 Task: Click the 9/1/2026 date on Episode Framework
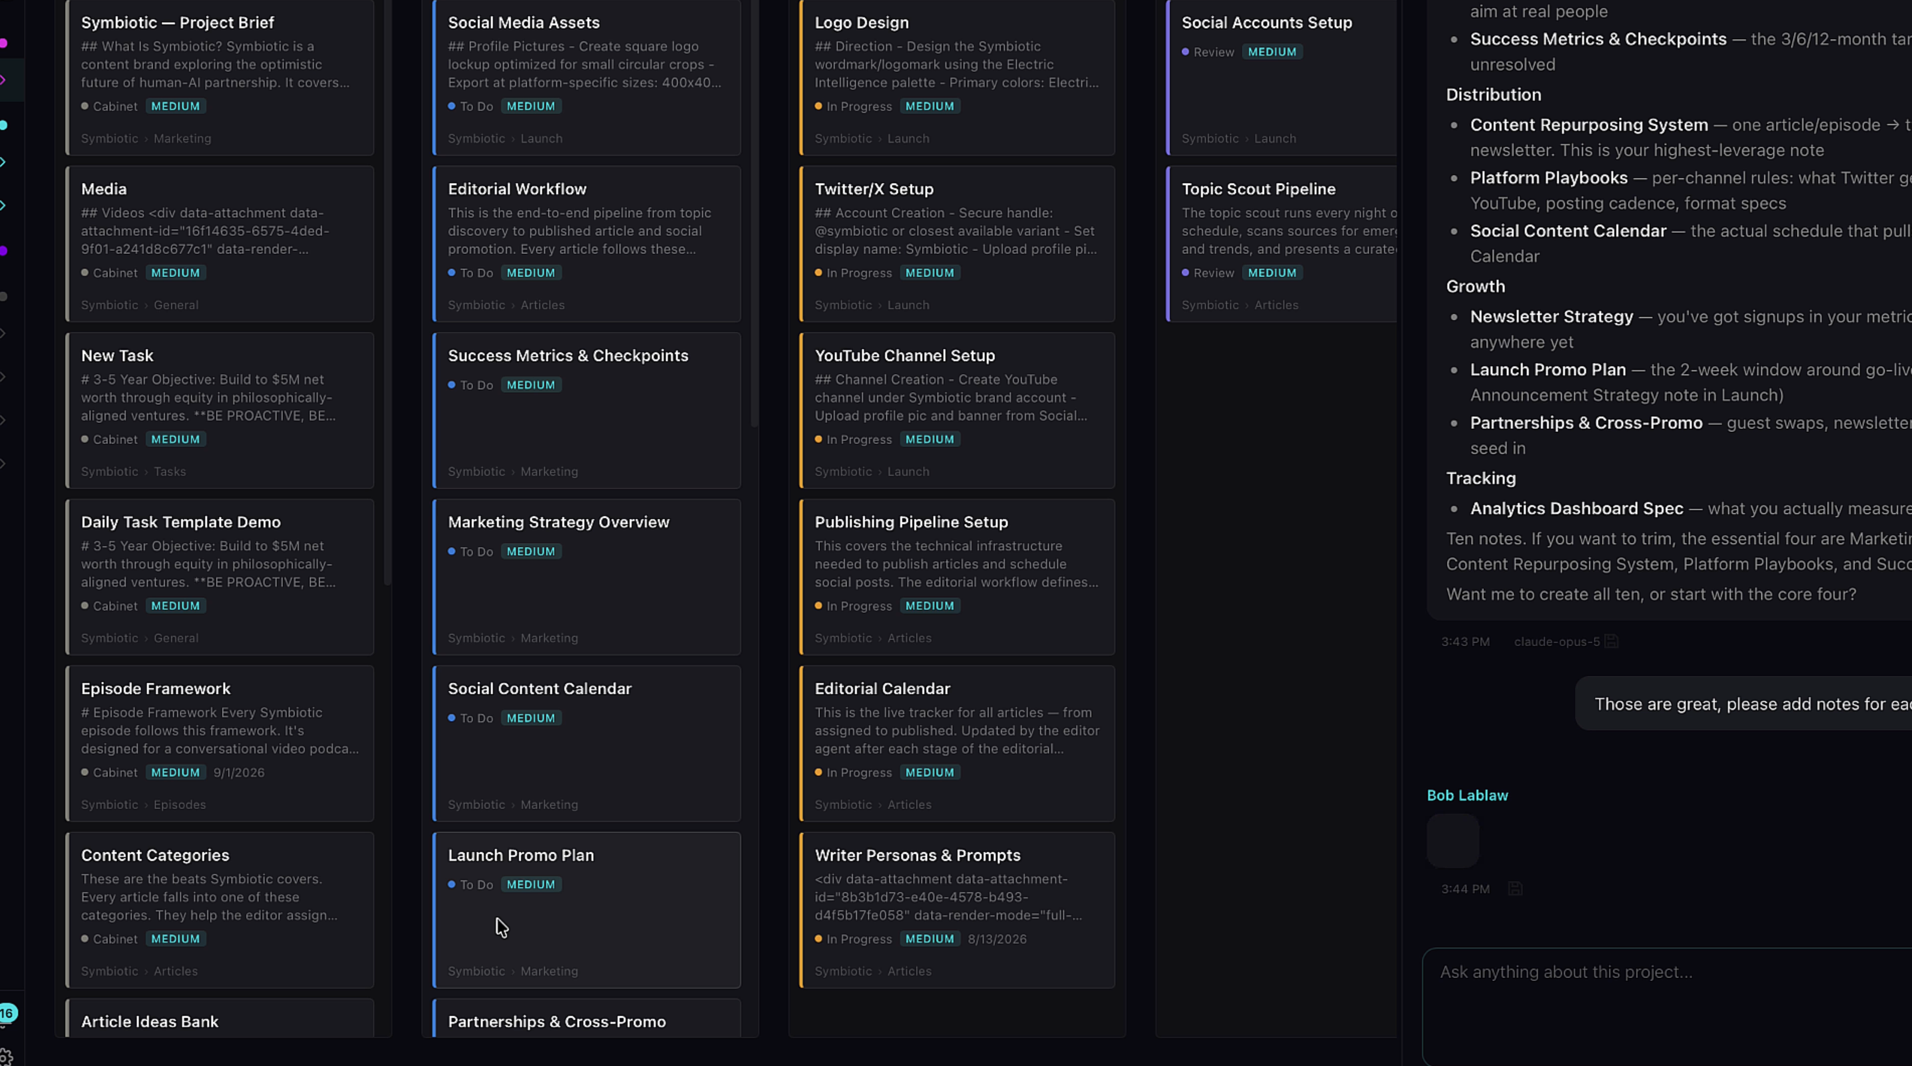point(239,772)
